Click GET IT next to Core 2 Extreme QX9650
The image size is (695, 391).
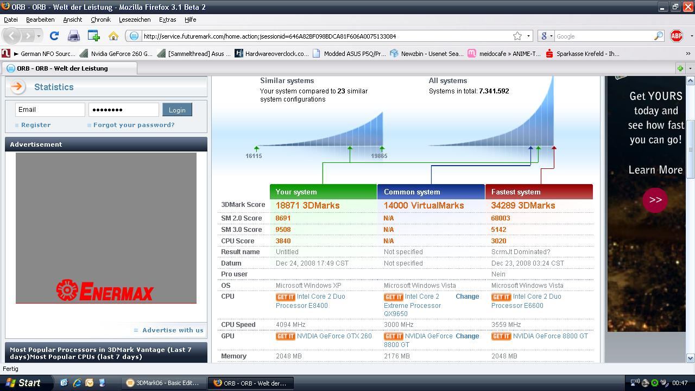pos(394,297)
